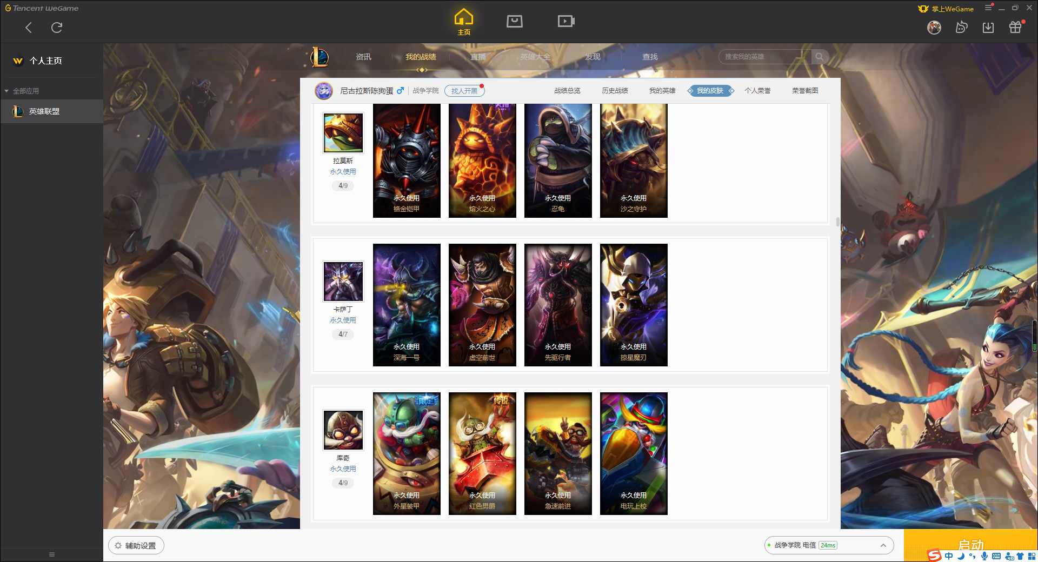Open the 外星装甲 skin card

[407, 453]
